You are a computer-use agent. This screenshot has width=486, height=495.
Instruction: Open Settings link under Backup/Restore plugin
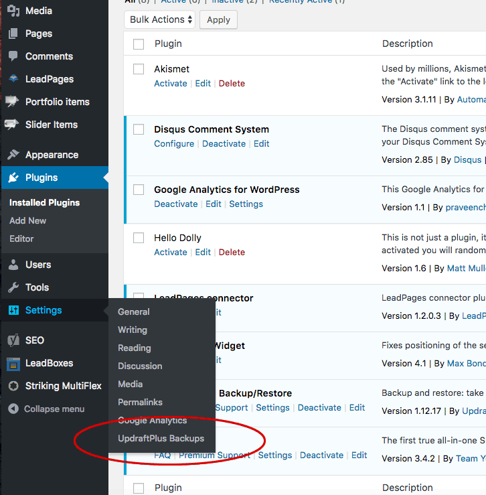click(x=272, y=407)
